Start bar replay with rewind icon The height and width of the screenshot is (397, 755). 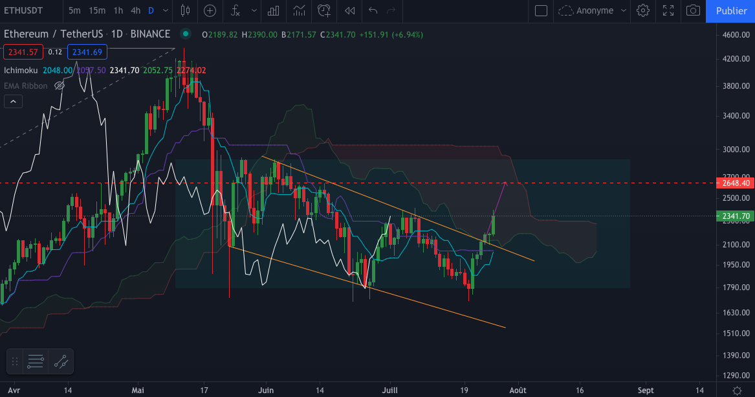[x=349, y=10]
